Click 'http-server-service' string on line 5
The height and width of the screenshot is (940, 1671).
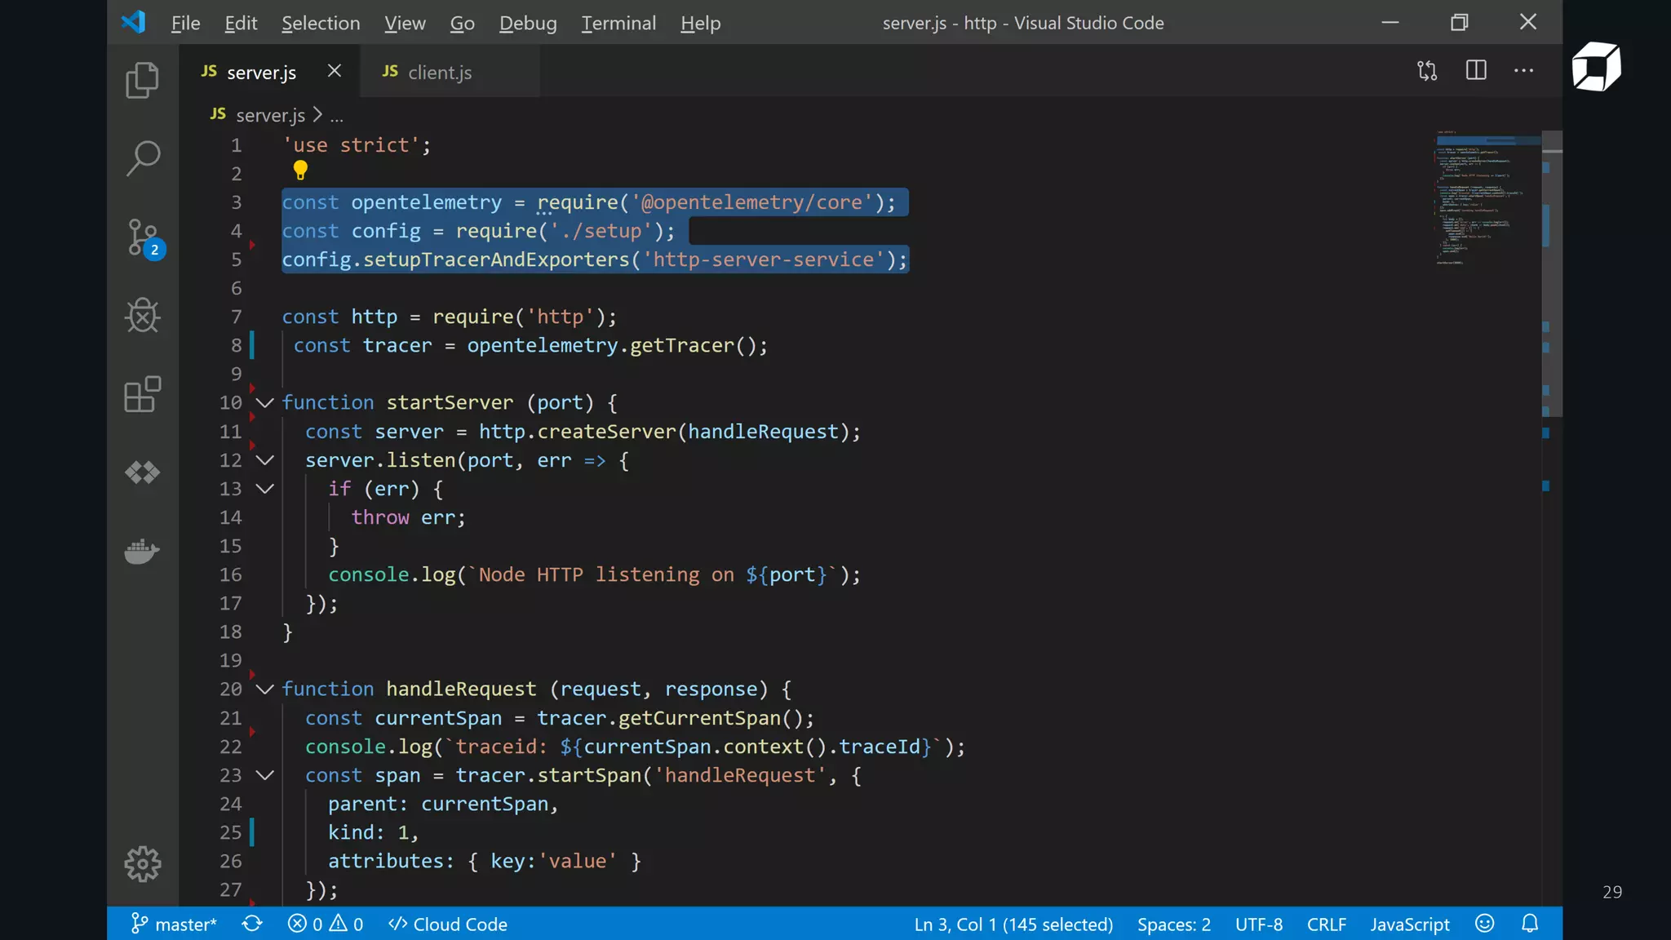(764, 259)
